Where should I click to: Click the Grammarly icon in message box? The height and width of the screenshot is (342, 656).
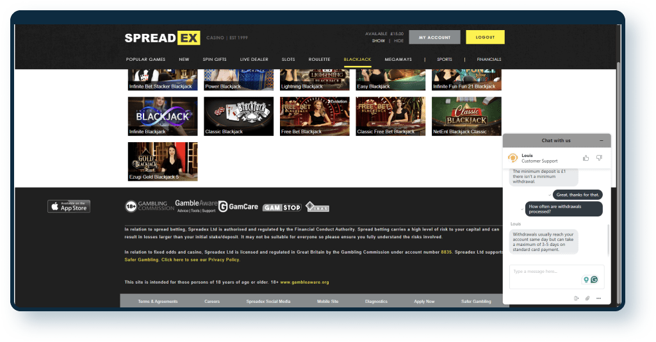coord(594,279)
